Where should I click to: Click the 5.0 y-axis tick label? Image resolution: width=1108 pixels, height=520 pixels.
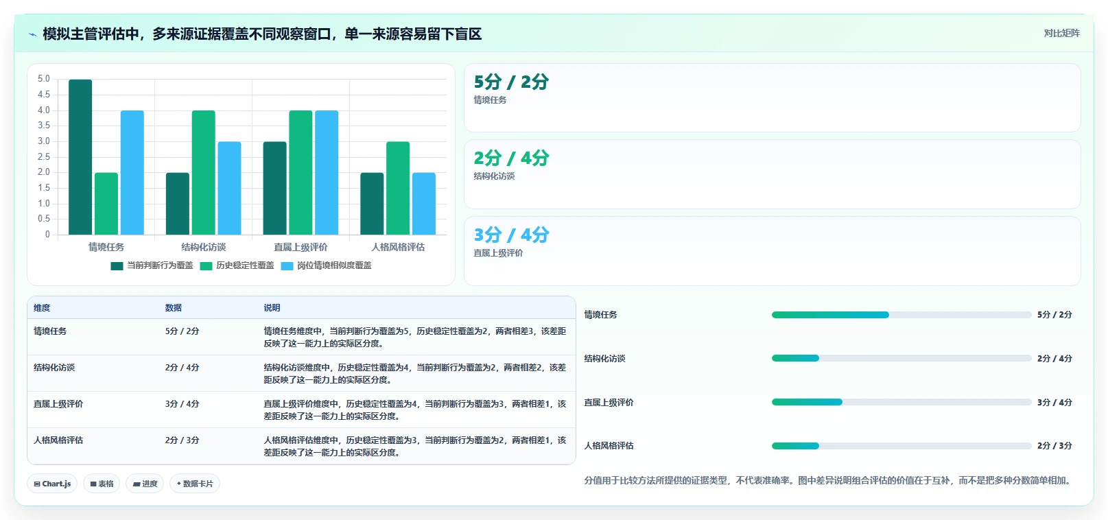click(x=44, y=79)
